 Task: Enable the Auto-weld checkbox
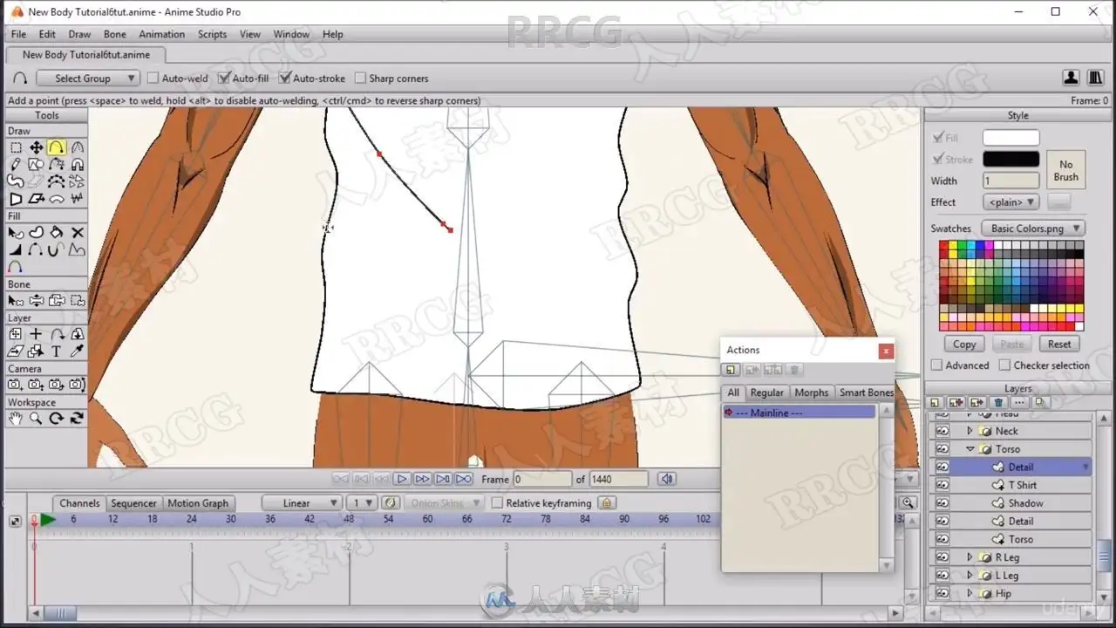[153, 78]
